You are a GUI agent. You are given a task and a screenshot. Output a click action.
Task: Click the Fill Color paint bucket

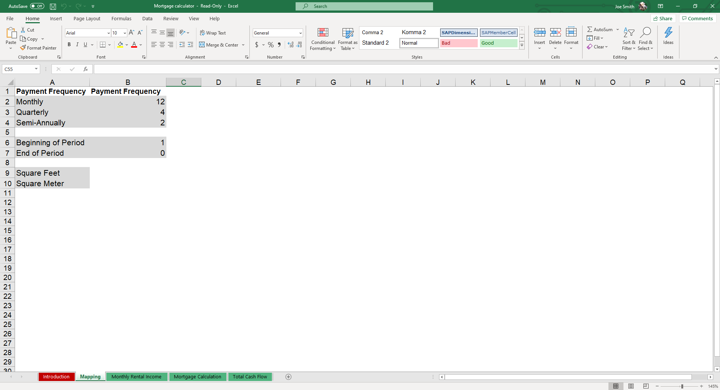(120, 45)
